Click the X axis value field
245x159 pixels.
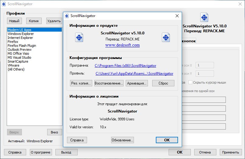[x=205, y=65]
